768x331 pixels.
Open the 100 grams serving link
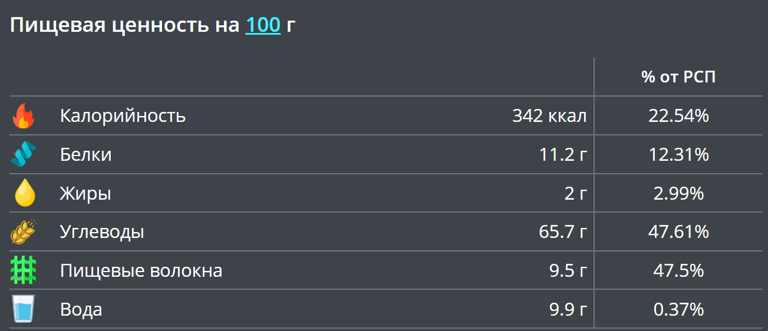pyautogui.click(x=263, y=25)
